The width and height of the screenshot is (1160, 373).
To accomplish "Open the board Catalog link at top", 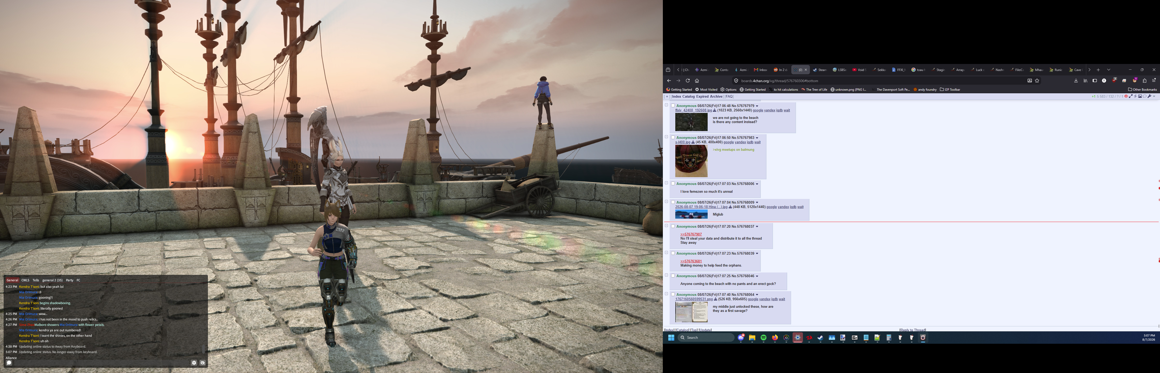I will tap(688, 96).
